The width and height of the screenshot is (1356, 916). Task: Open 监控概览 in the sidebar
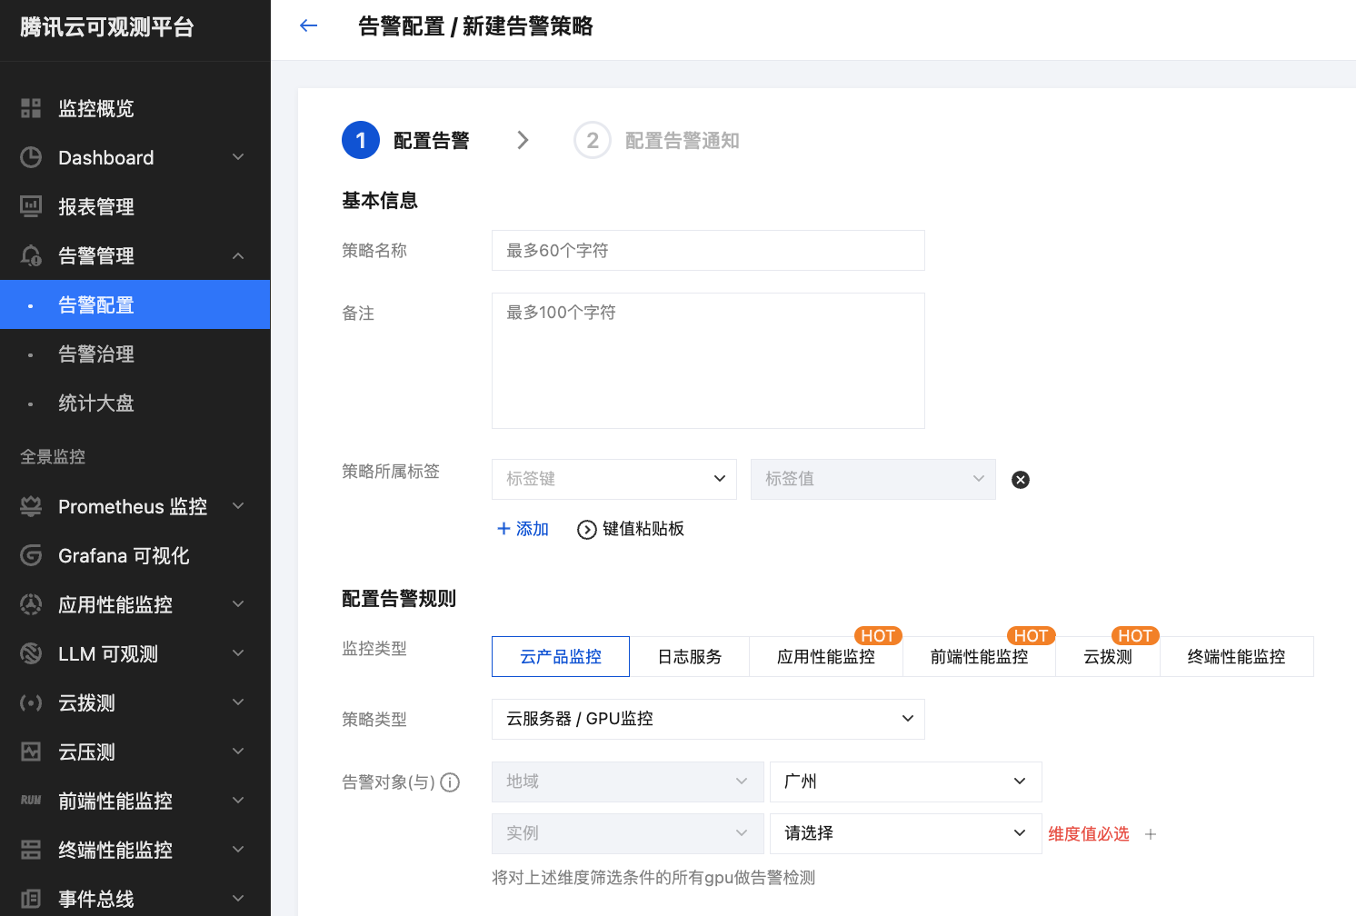click(135, 109)
